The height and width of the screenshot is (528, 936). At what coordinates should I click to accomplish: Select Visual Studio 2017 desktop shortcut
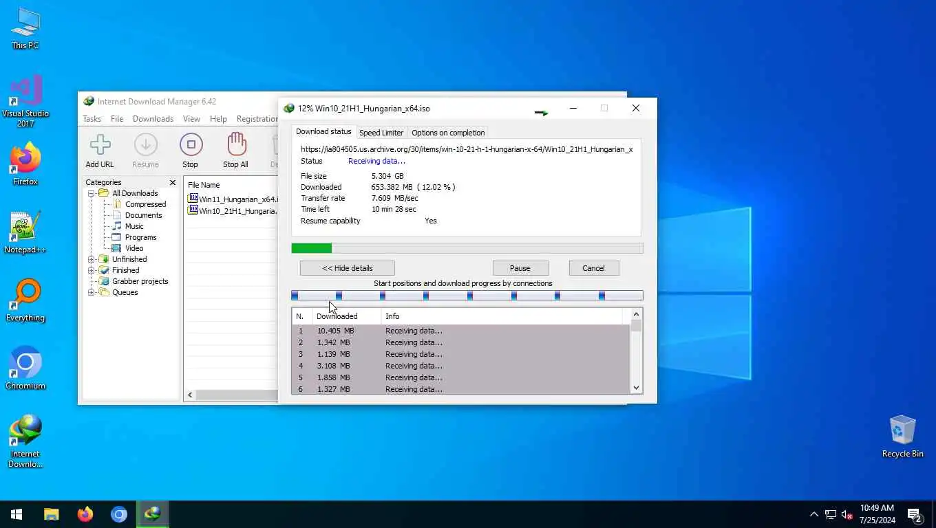(25, 102)
